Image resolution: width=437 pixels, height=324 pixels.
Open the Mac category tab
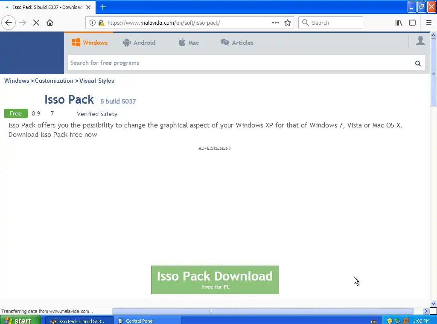(188, 43)
